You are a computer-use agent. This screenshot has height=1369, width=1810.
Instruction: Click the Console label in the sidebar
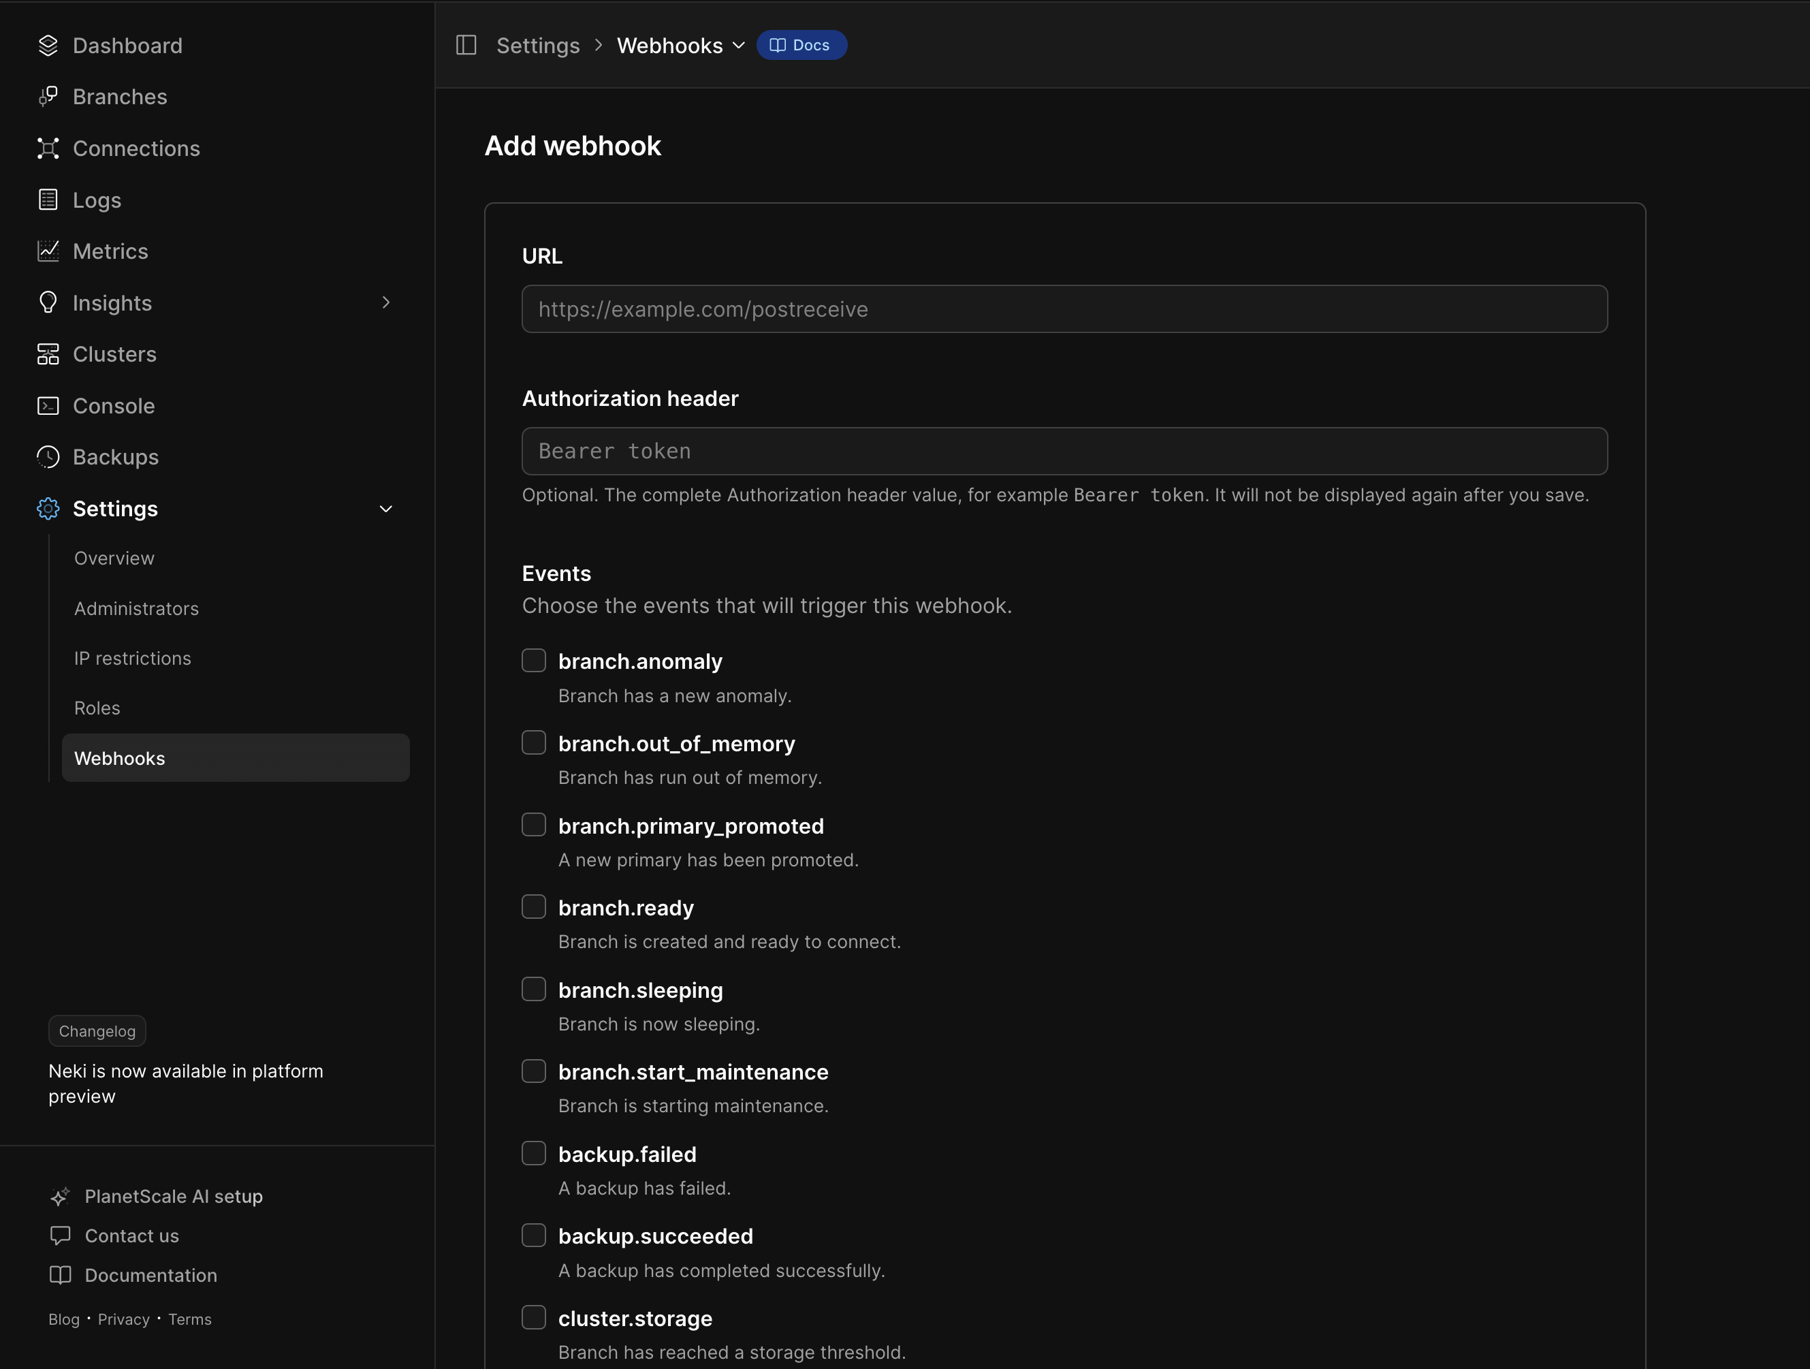coord(114,406)
